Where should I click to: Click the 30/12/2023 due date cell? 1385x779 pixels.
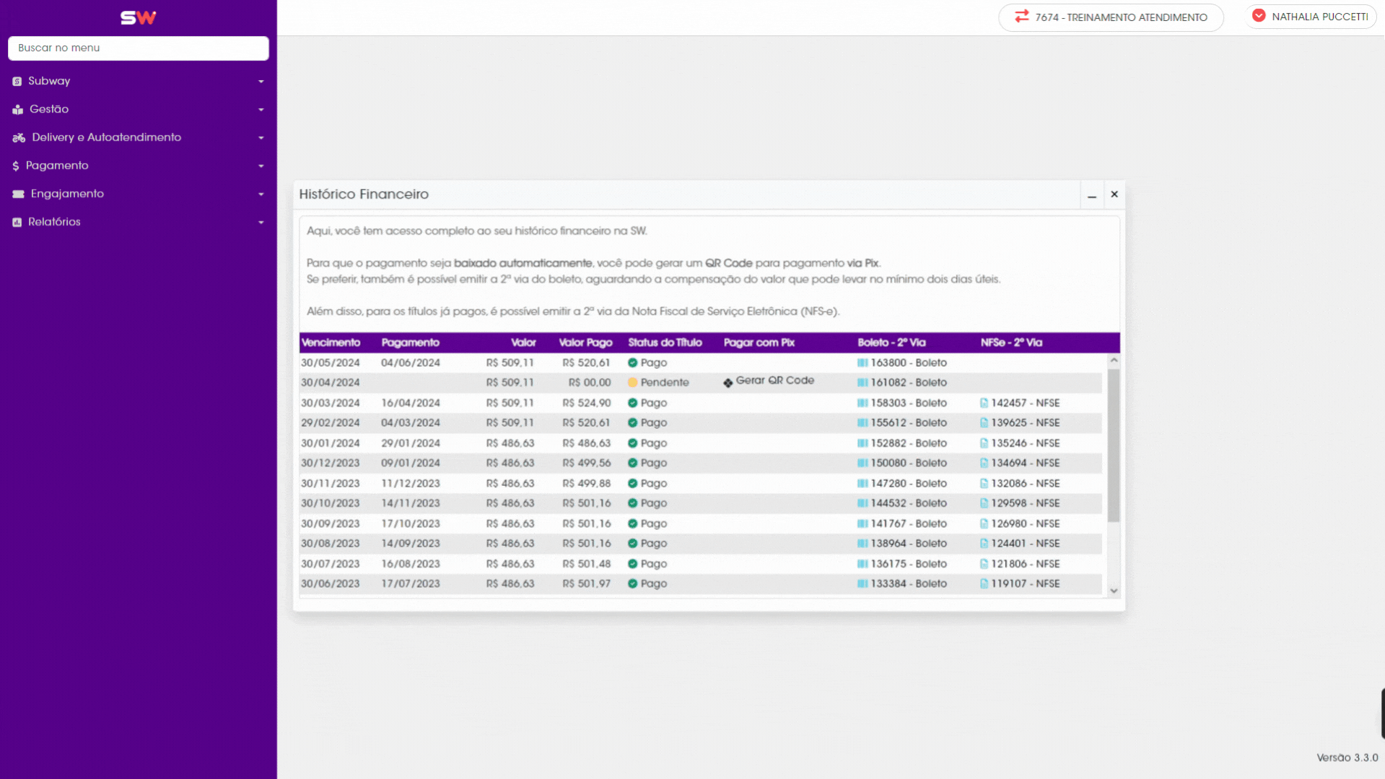(331, 463)
